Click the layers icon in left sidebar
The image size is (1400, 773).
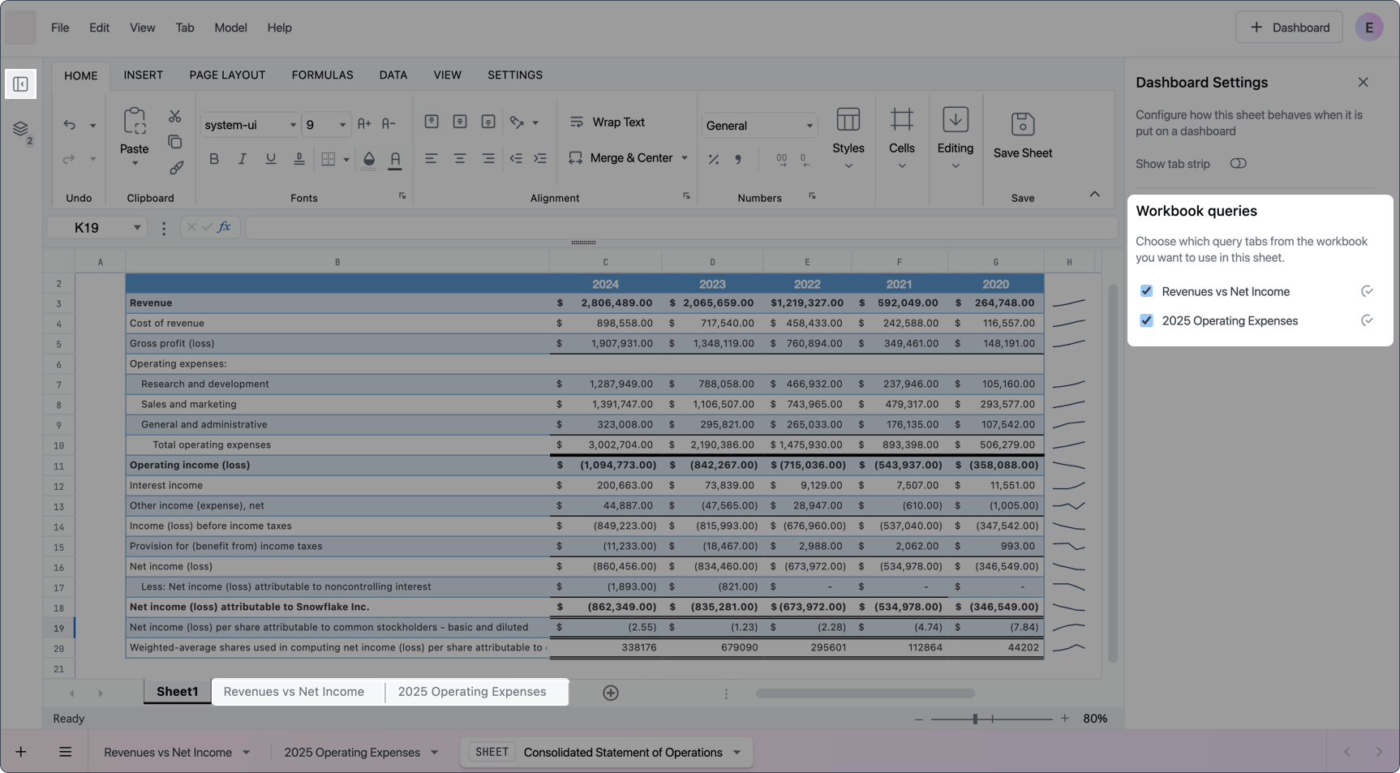click(21, 128)
